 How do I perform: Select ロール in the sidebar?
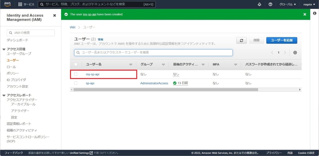(11, 67)
